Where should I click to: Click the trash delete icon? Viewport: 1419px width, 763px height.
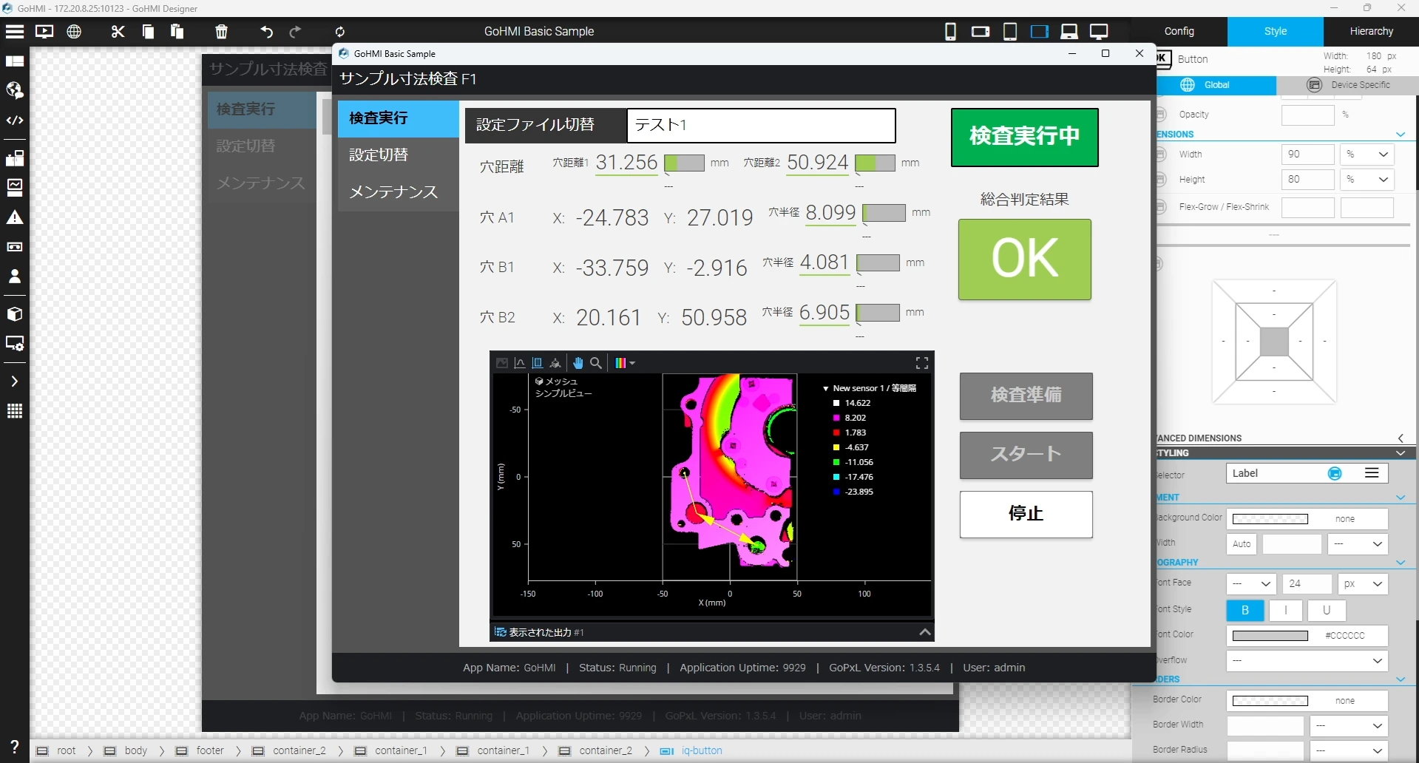(221, 32)
